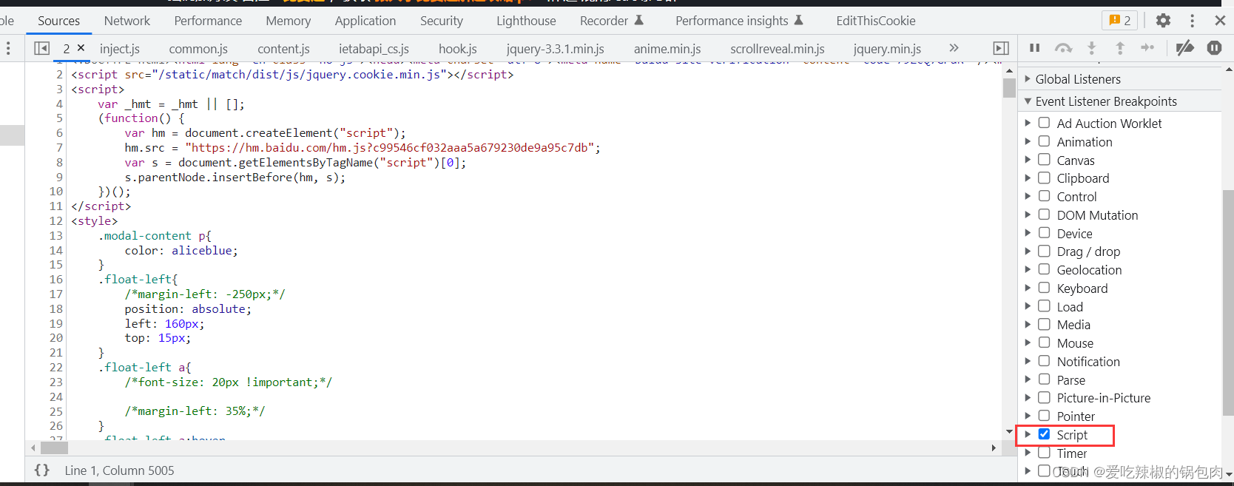Open the Lighthouse tab
Viewport: 1234px width, 486px height.
point(526,21)
